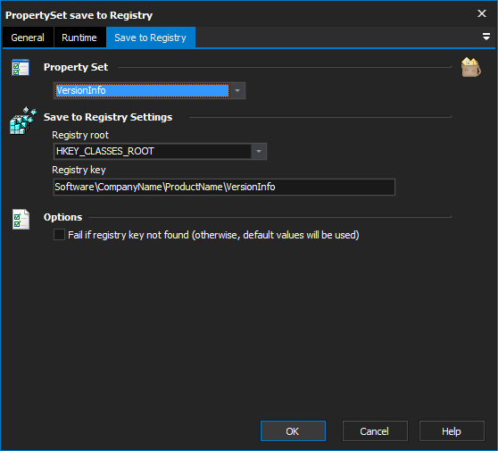
Task: Close the PropertySet save to Registry dialog
Action: point(482,13)
